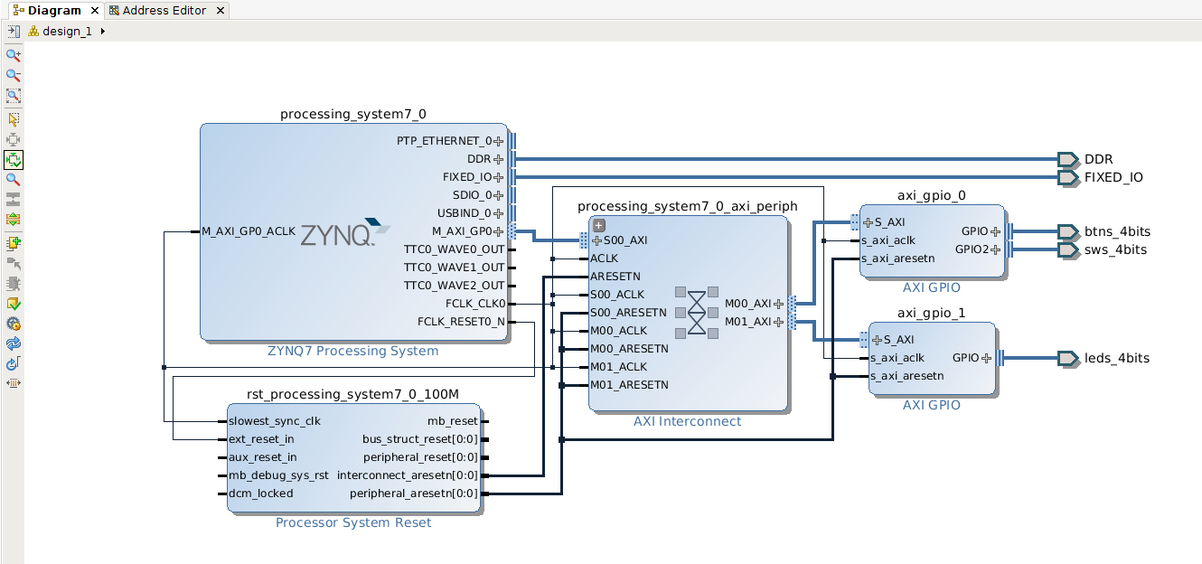Expand the DDR interface pin on the ZYNQ block
This screenshot has height=564, width=1202.
pyautogui.click(x=498, y=159)
